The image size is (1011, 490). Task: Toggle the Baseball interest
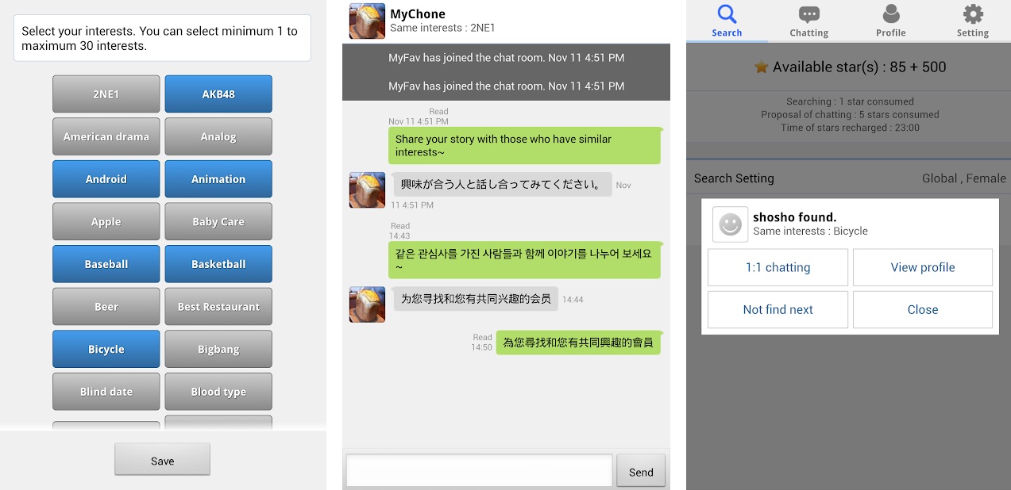(x=106, y=264)
